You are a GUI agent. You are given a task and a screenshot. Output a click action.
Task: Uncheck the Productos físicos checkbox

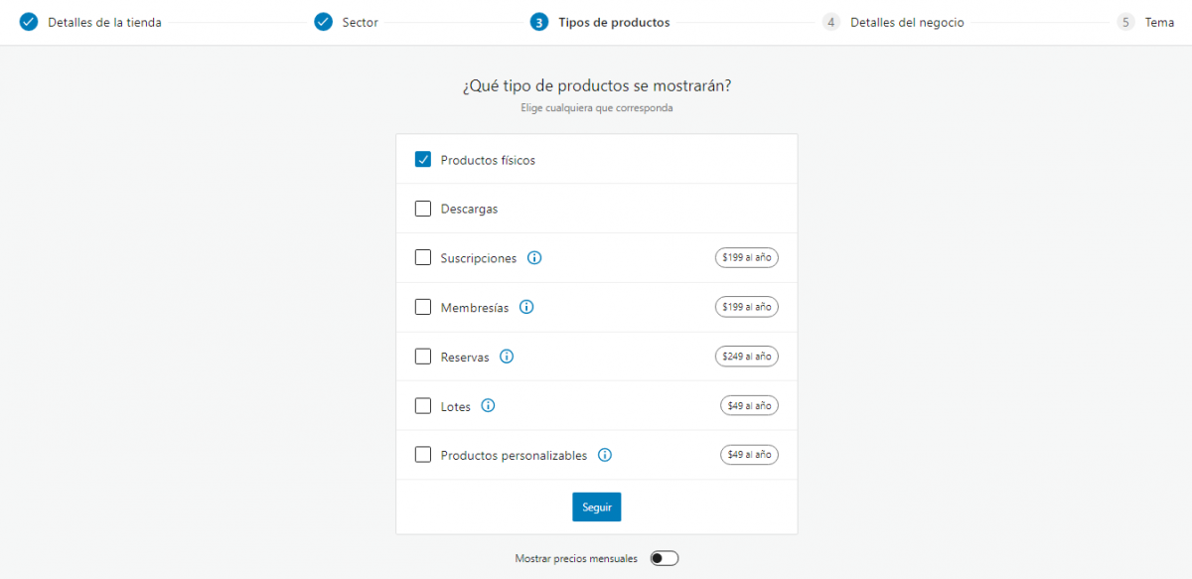point(423,160)
